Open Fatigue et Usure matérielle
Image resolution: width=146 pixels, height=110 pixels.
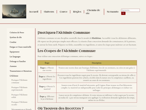[20, 47]
